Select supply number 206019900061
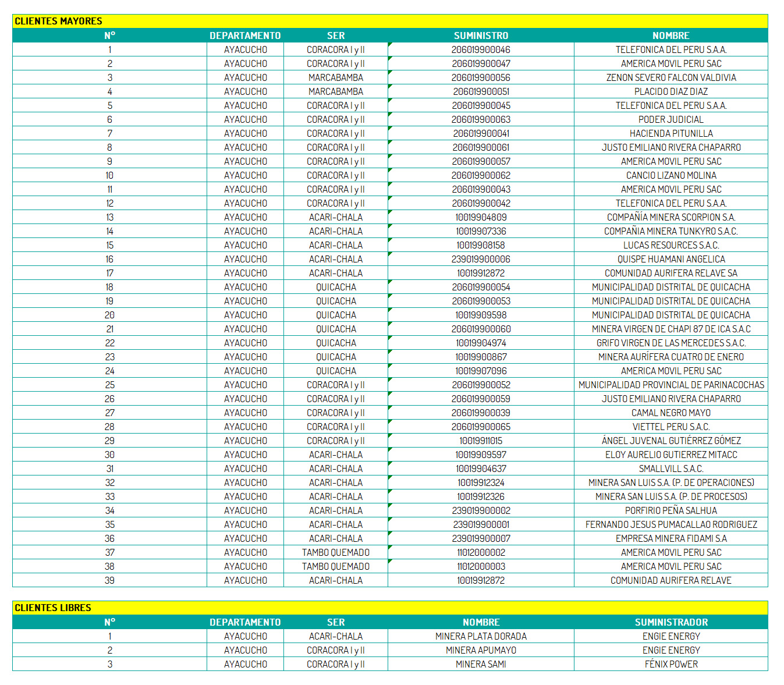This screenshot has height=685, width=784. tap(481, 147)
